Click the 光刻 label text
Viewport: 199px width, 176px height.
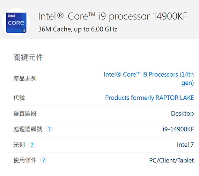coord(19,145)
